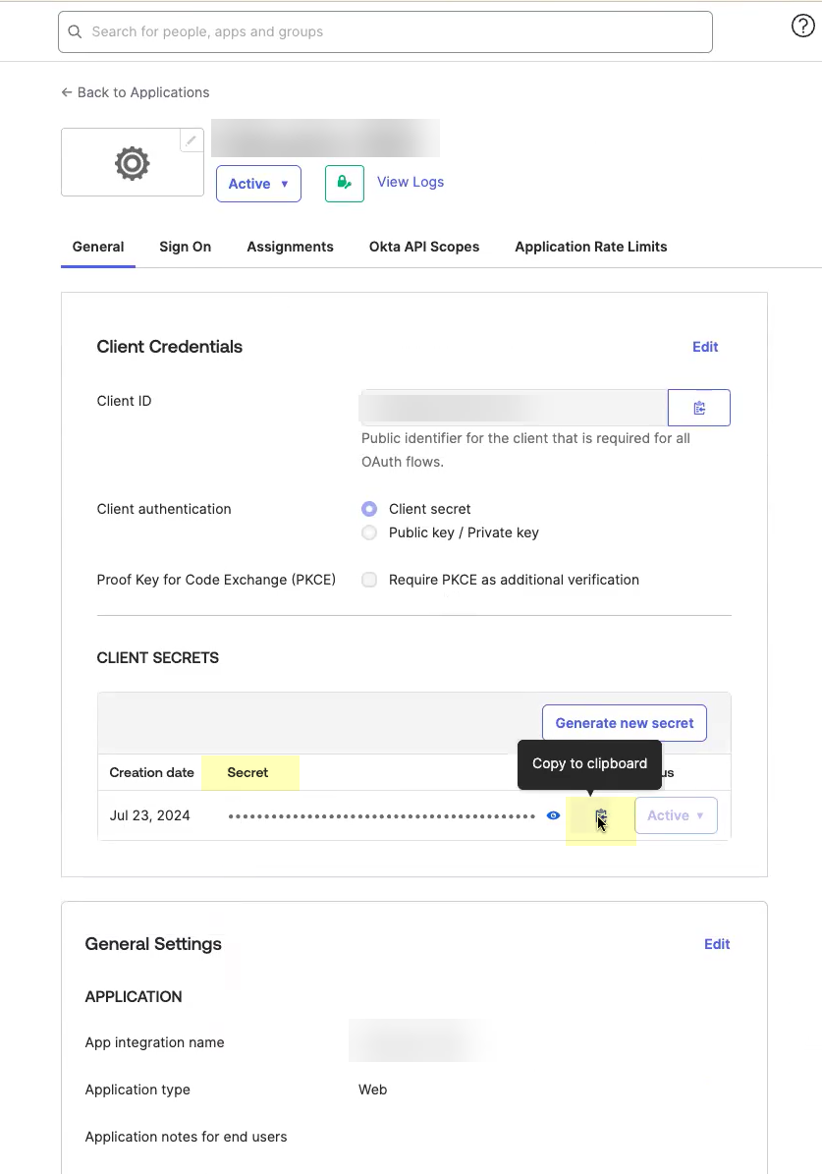Image resolution: width=822 pixels, height=1174 pixels.
Task: Open the application Active status dropdown
Action: (x=258, y=184)
